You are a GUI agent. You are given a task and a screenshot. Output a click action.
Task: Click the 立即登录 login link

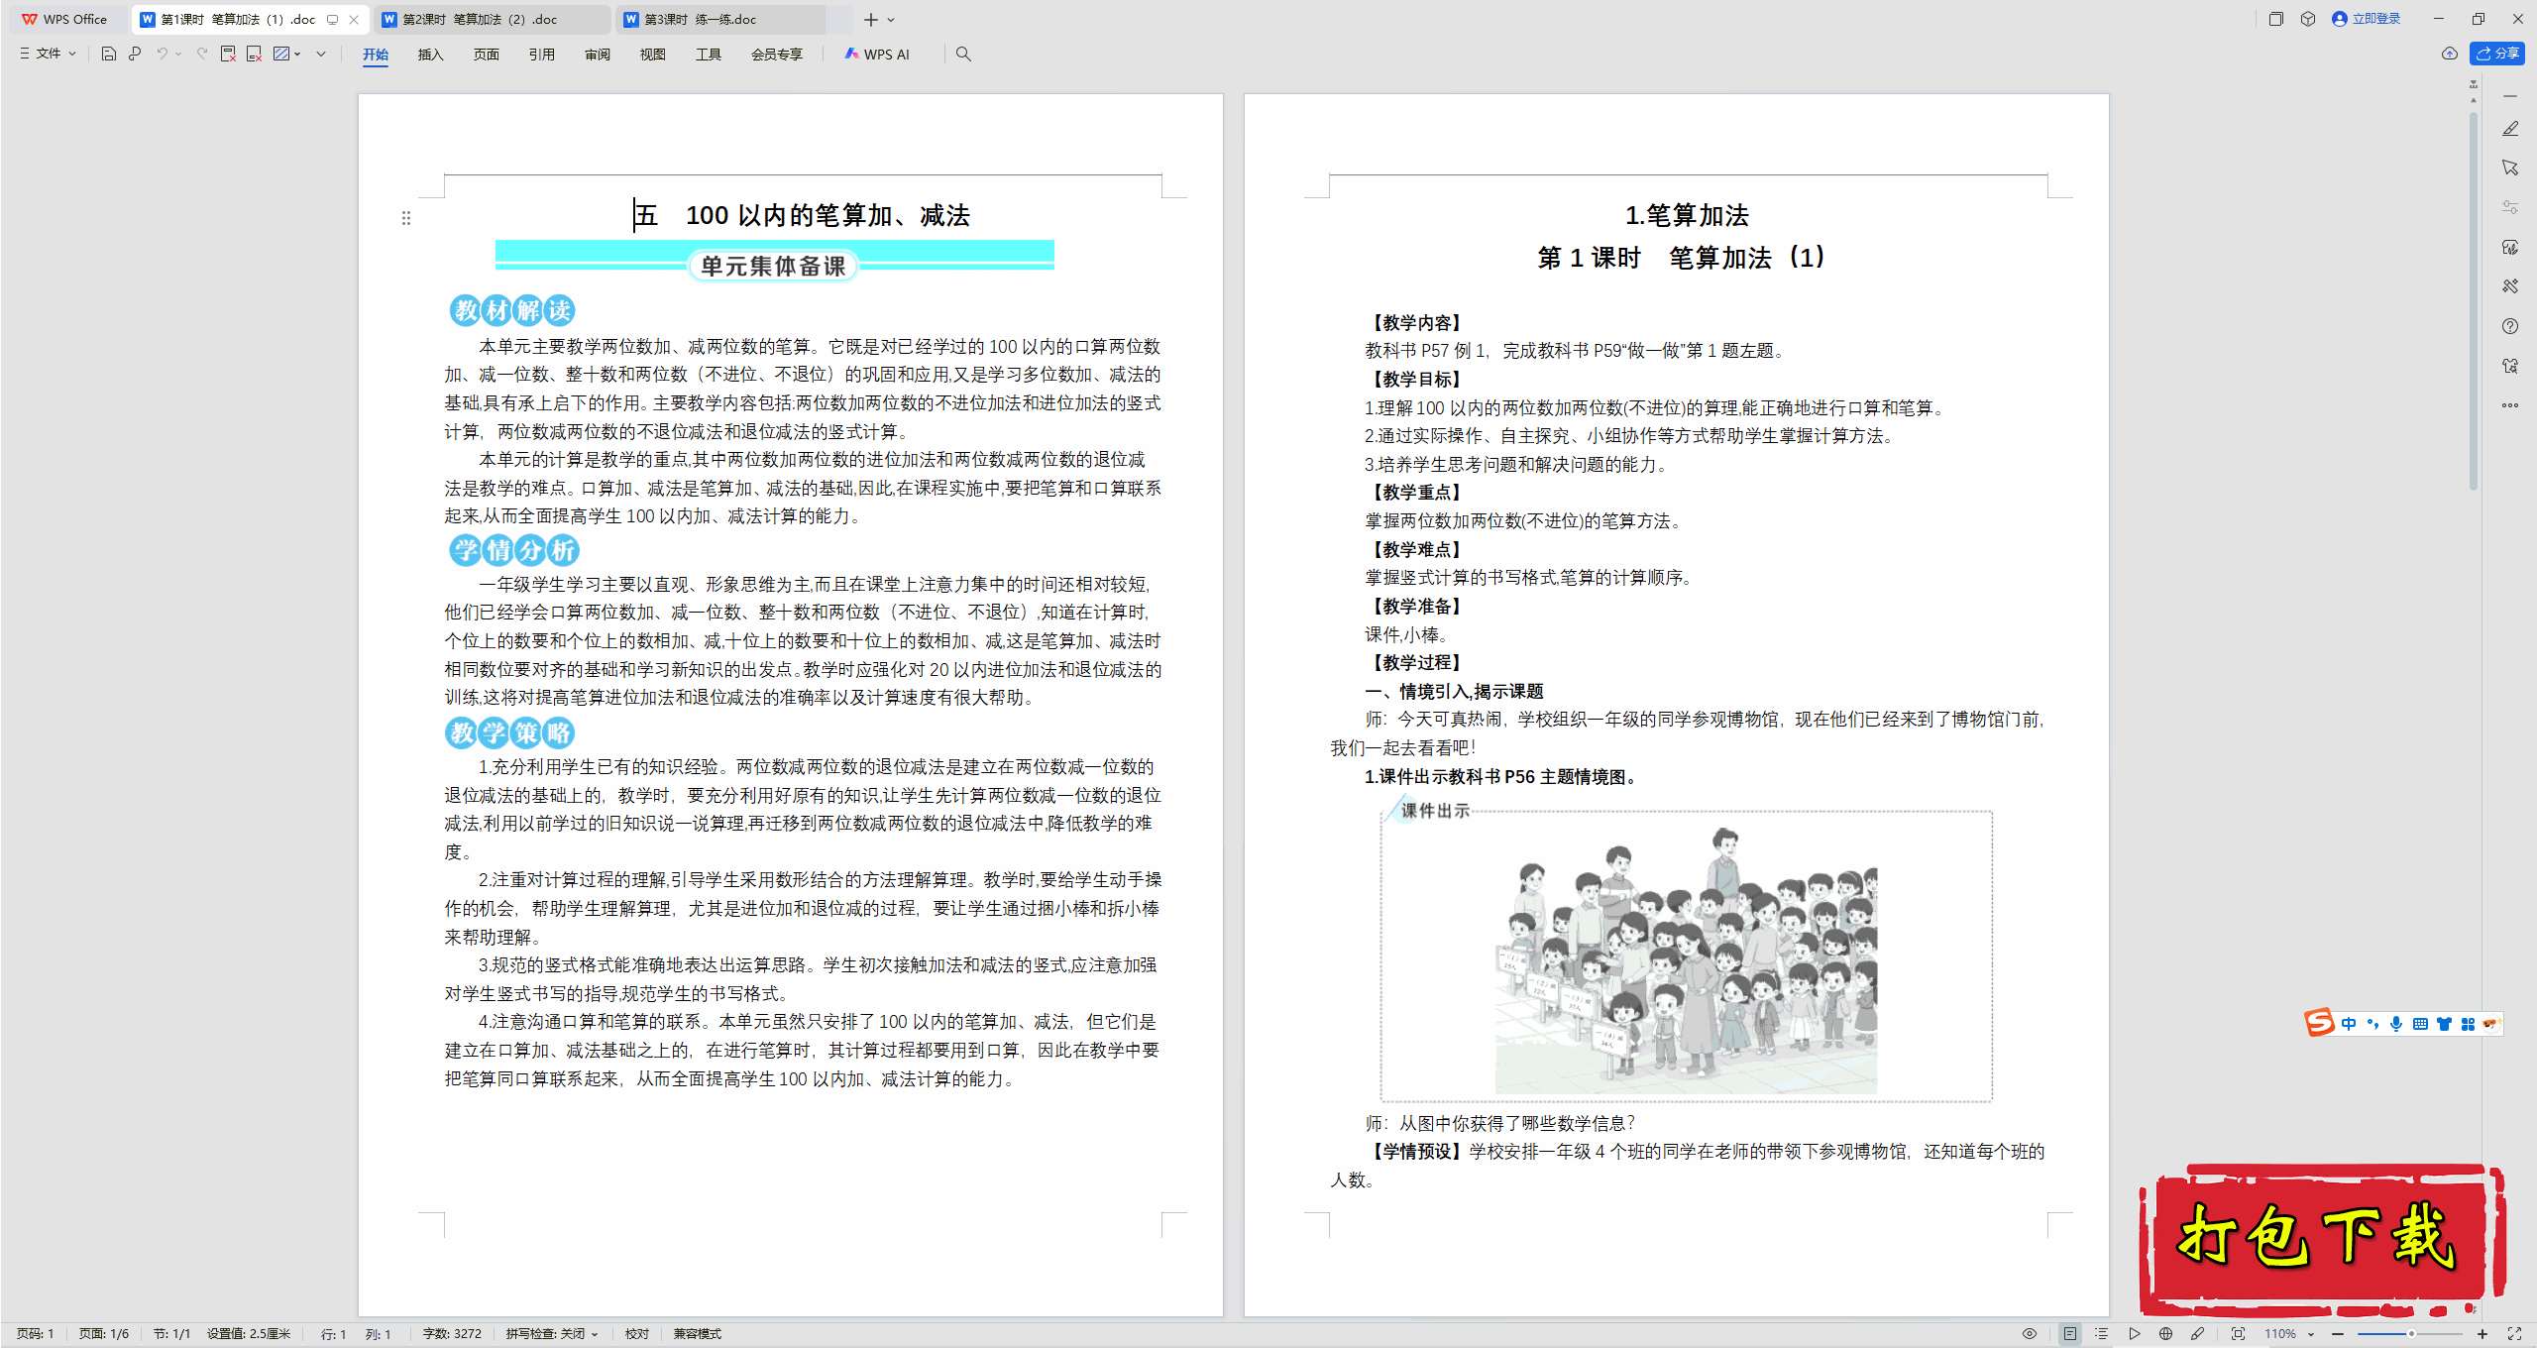point(2367,19)
